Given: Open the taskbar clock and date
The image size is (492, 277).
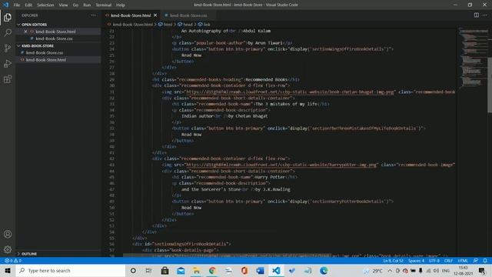Looking at the screenshot, I should (x=463, y=270).
